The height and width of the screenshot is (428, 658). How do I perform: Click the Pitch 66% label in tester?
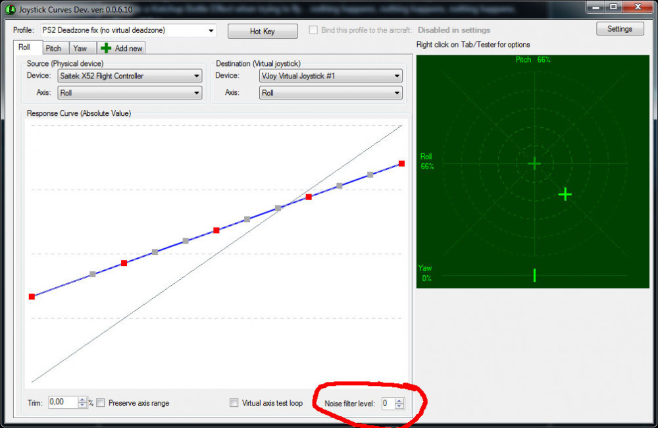pos(533,60)
